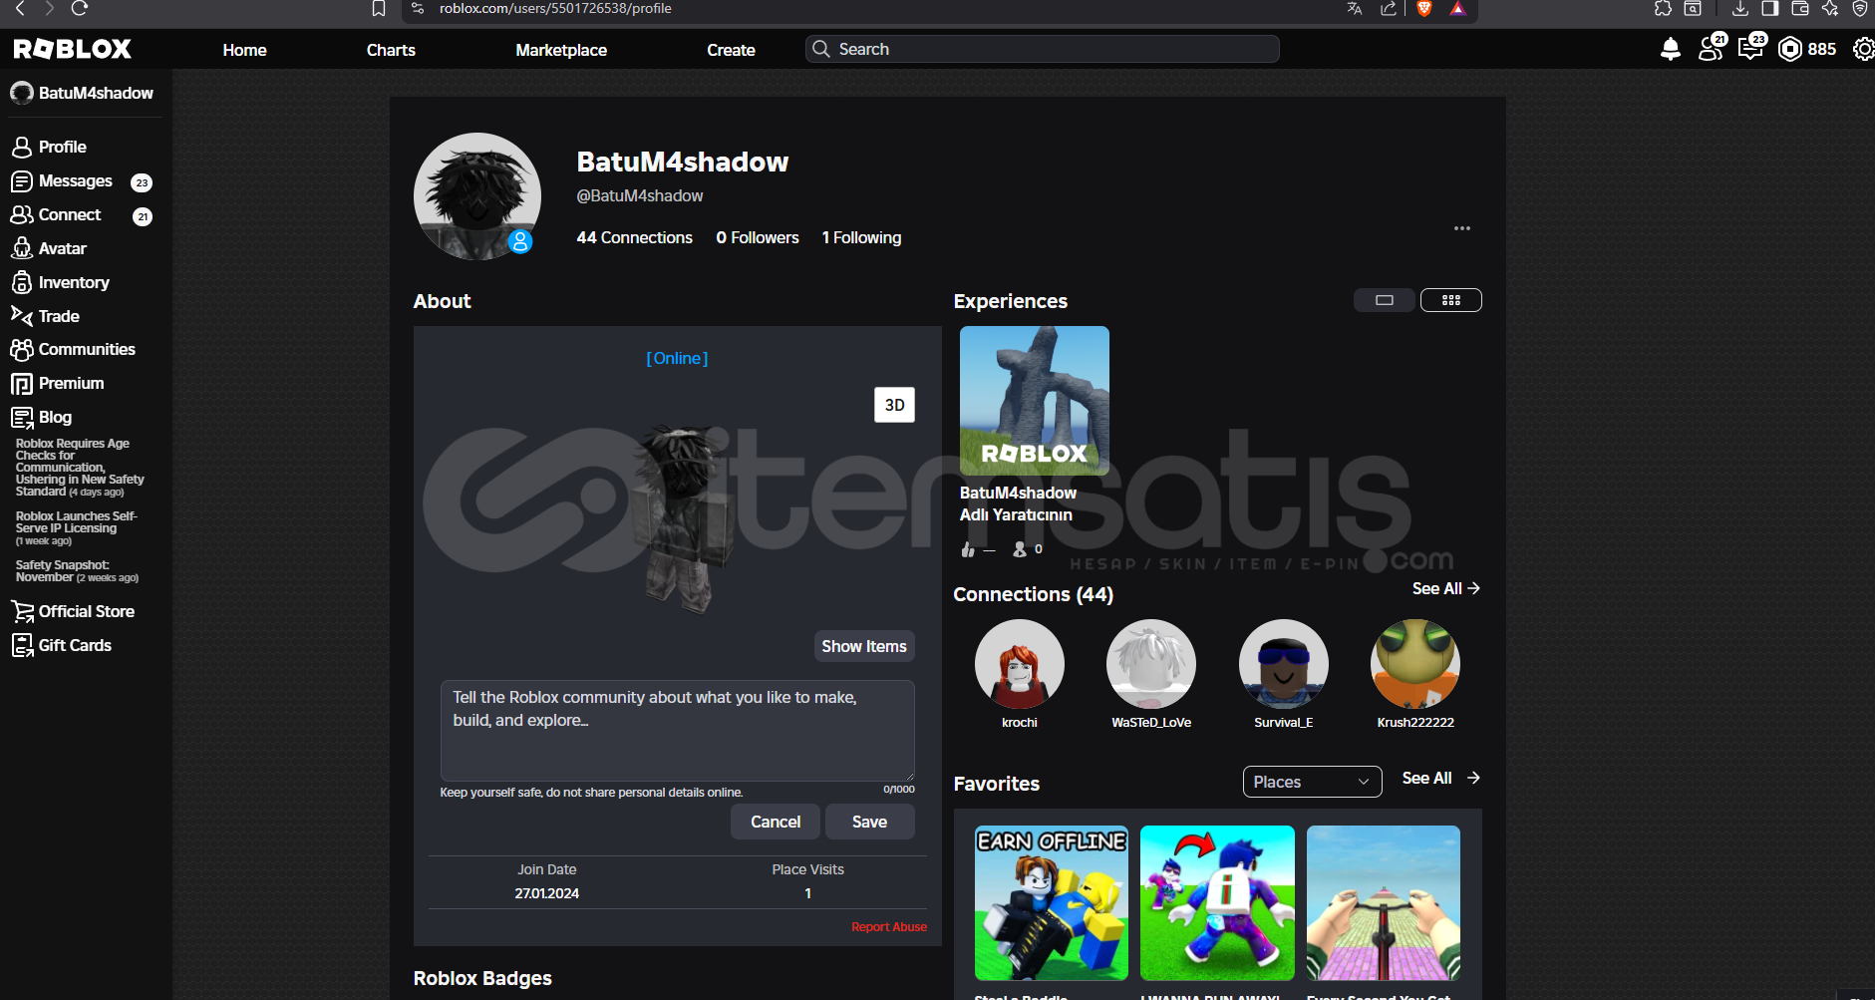Switch Experiences to slideshow view
1875x1000 pixels.
pos(1385,300)
